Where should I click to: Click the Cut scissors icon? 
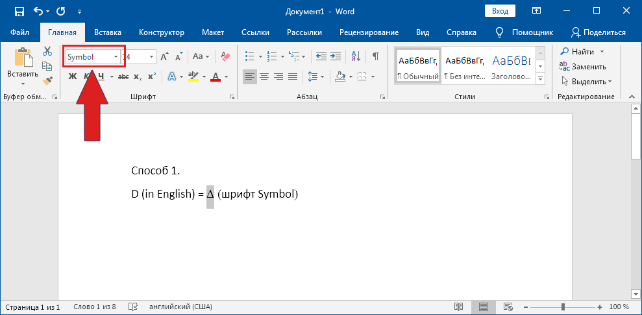tap(47, 51)
